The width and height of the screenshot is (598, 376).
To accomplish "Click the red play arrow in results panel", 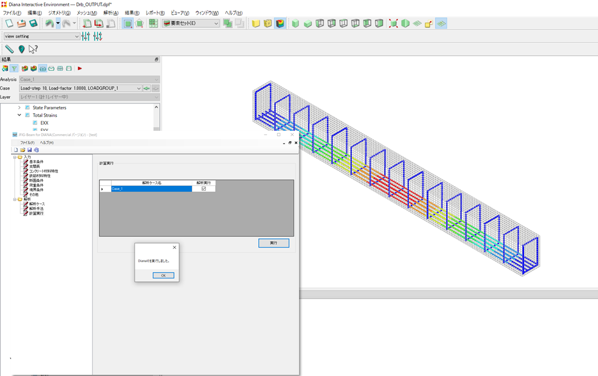I will point(80,69).
